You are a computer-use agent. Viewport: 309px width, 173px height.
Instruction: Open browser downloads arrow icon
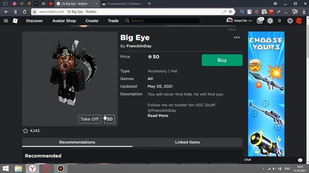coord(304,12)
